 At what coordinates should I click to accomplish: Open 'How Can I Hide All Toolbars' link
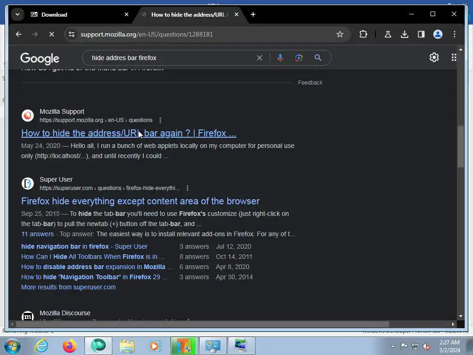92,257
